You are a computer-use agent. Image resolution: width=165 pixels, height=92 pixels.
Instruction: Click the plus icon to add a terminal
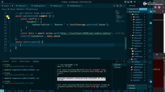pyautogui.click(x=117, y=61)
